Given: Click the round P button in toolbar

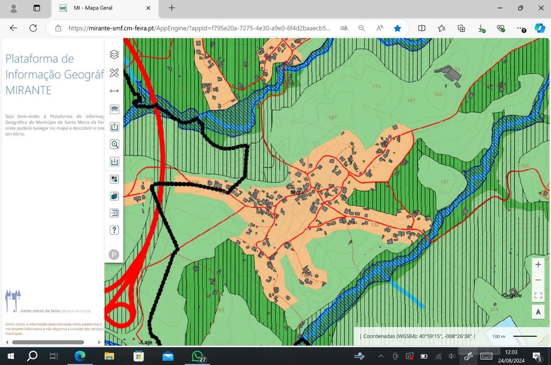Looking at the screenshot, I should click(x=114, y=255).
